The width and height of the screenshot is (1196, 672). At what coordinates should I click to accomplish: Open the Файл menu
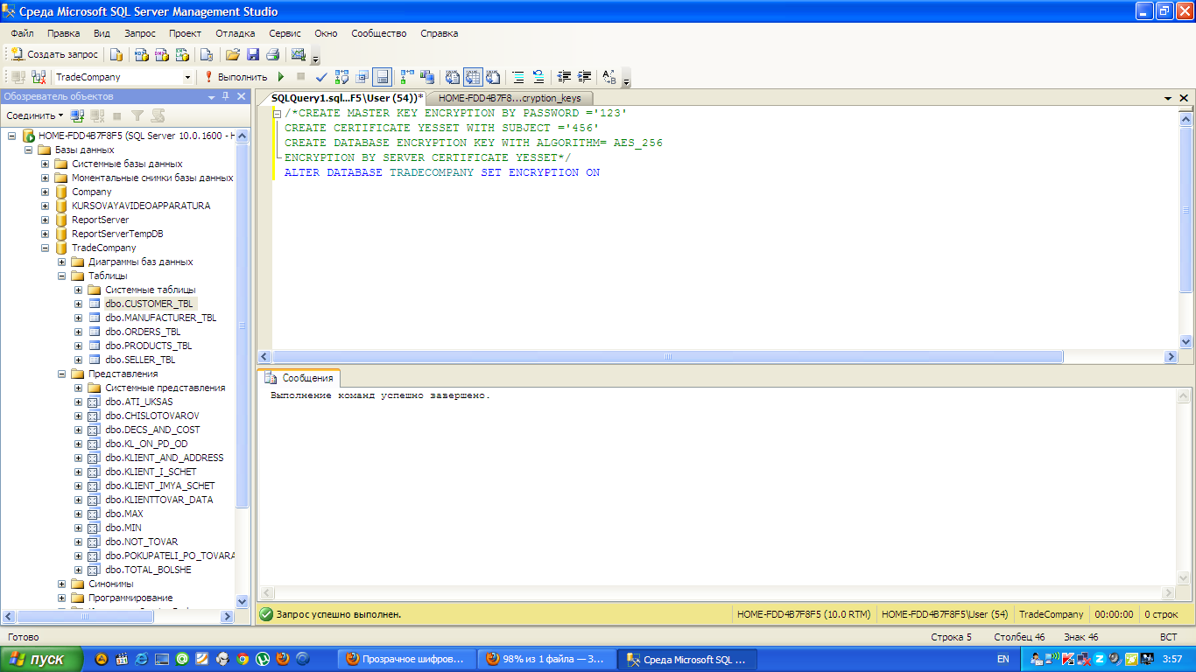click(x=23, y=33)
